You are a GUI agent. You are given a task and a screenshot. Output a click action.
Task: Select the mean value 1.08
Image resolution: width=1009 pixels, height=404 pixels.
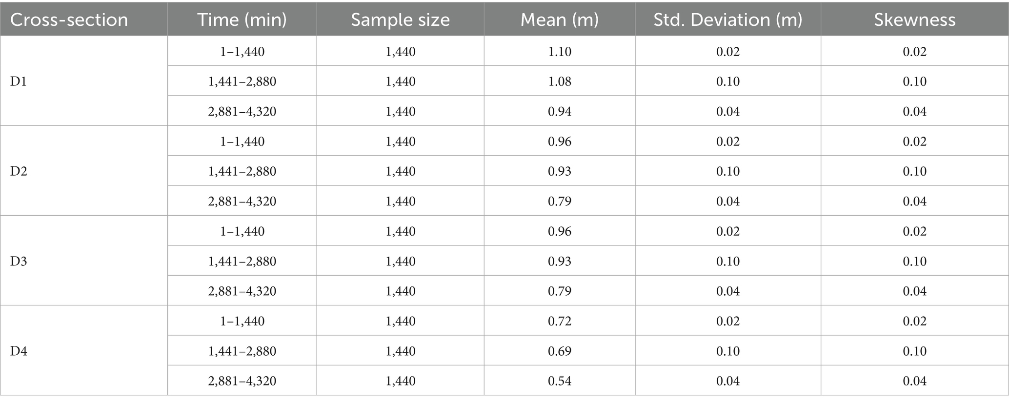click(559, 81)
